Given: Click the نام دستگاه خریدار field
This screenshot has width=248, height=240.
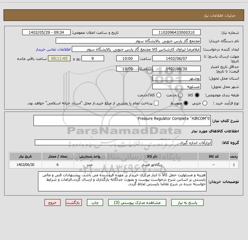Looking at the screenshot, I should (x=128, y=41).
